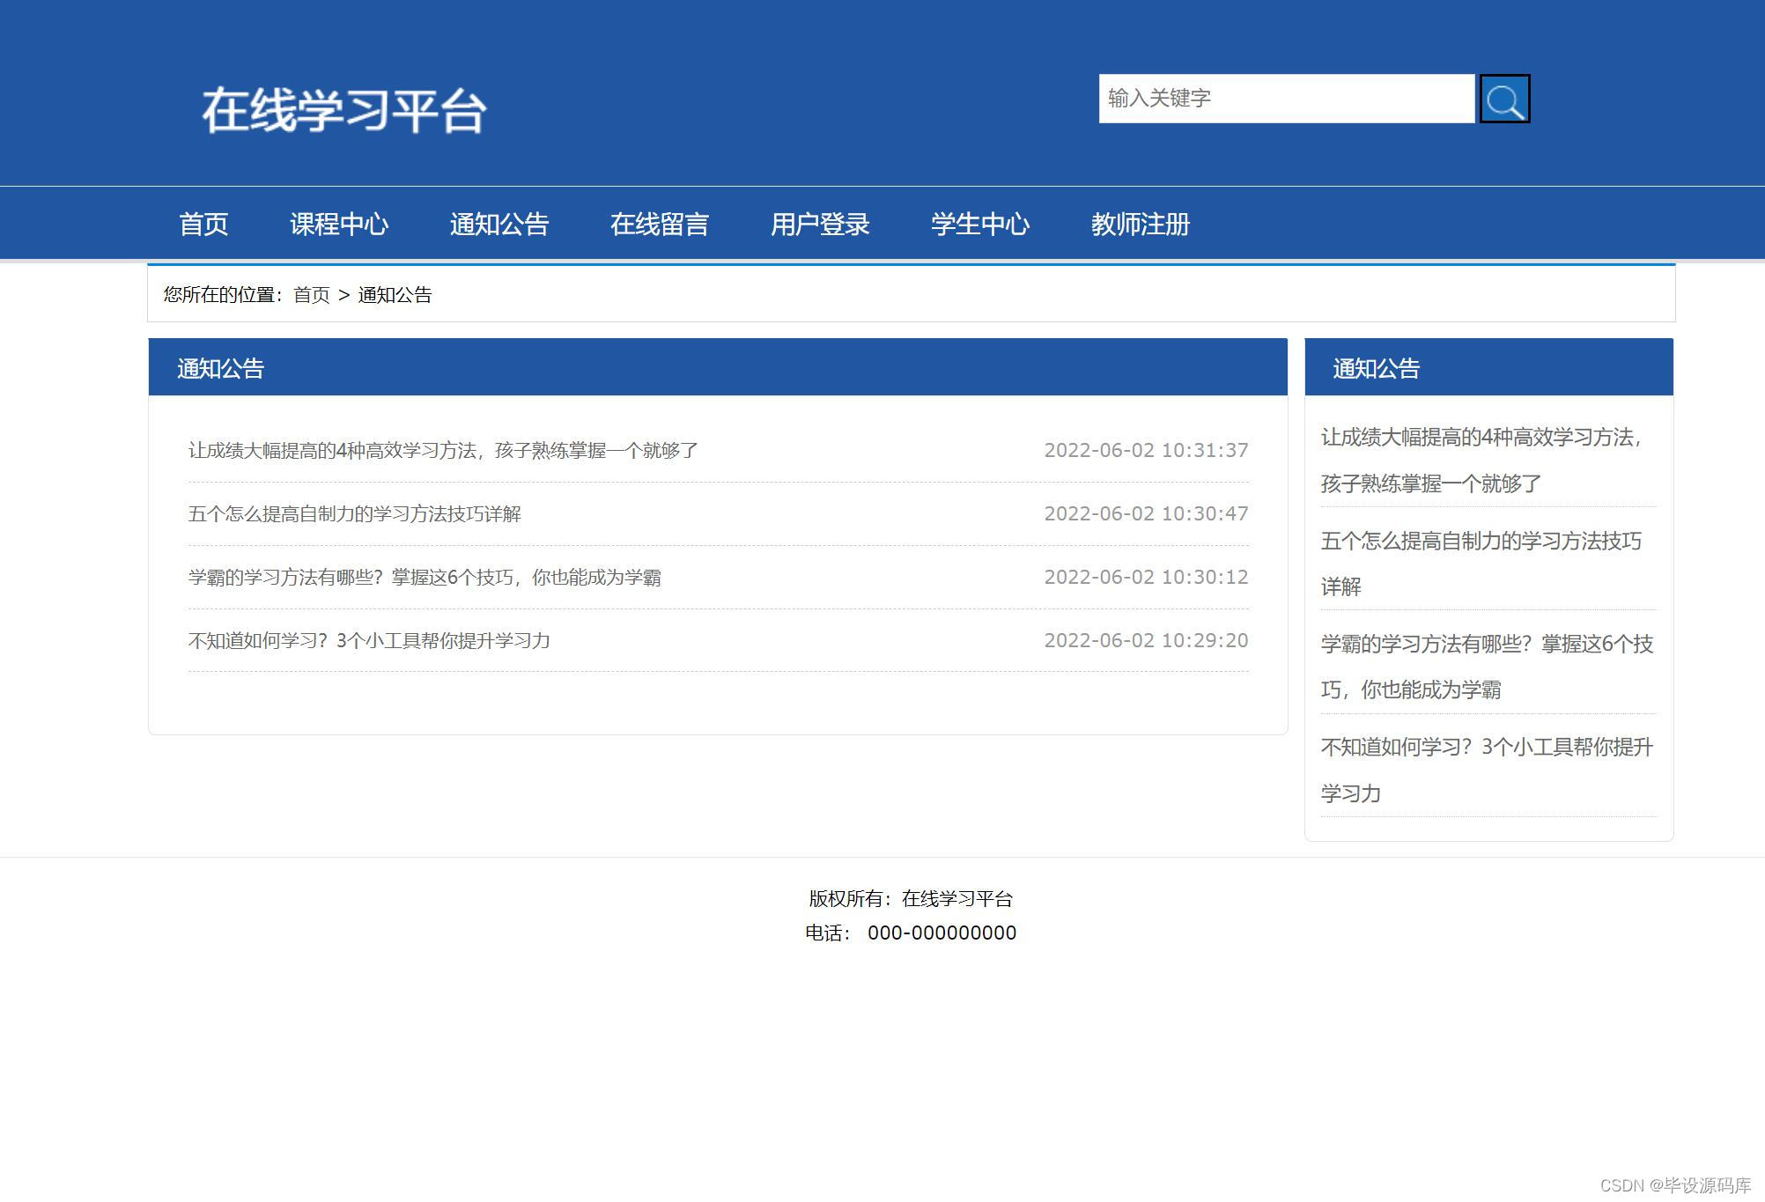Go to 学生中心 in navigation
The image size is (1765, 1202).
pyautogui.click(x=980, y=225)
